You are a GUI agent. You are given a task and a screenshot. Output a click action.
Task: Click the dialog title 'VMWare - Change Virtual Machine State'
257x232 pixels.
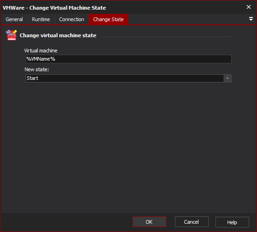click(x=54, y=8)
